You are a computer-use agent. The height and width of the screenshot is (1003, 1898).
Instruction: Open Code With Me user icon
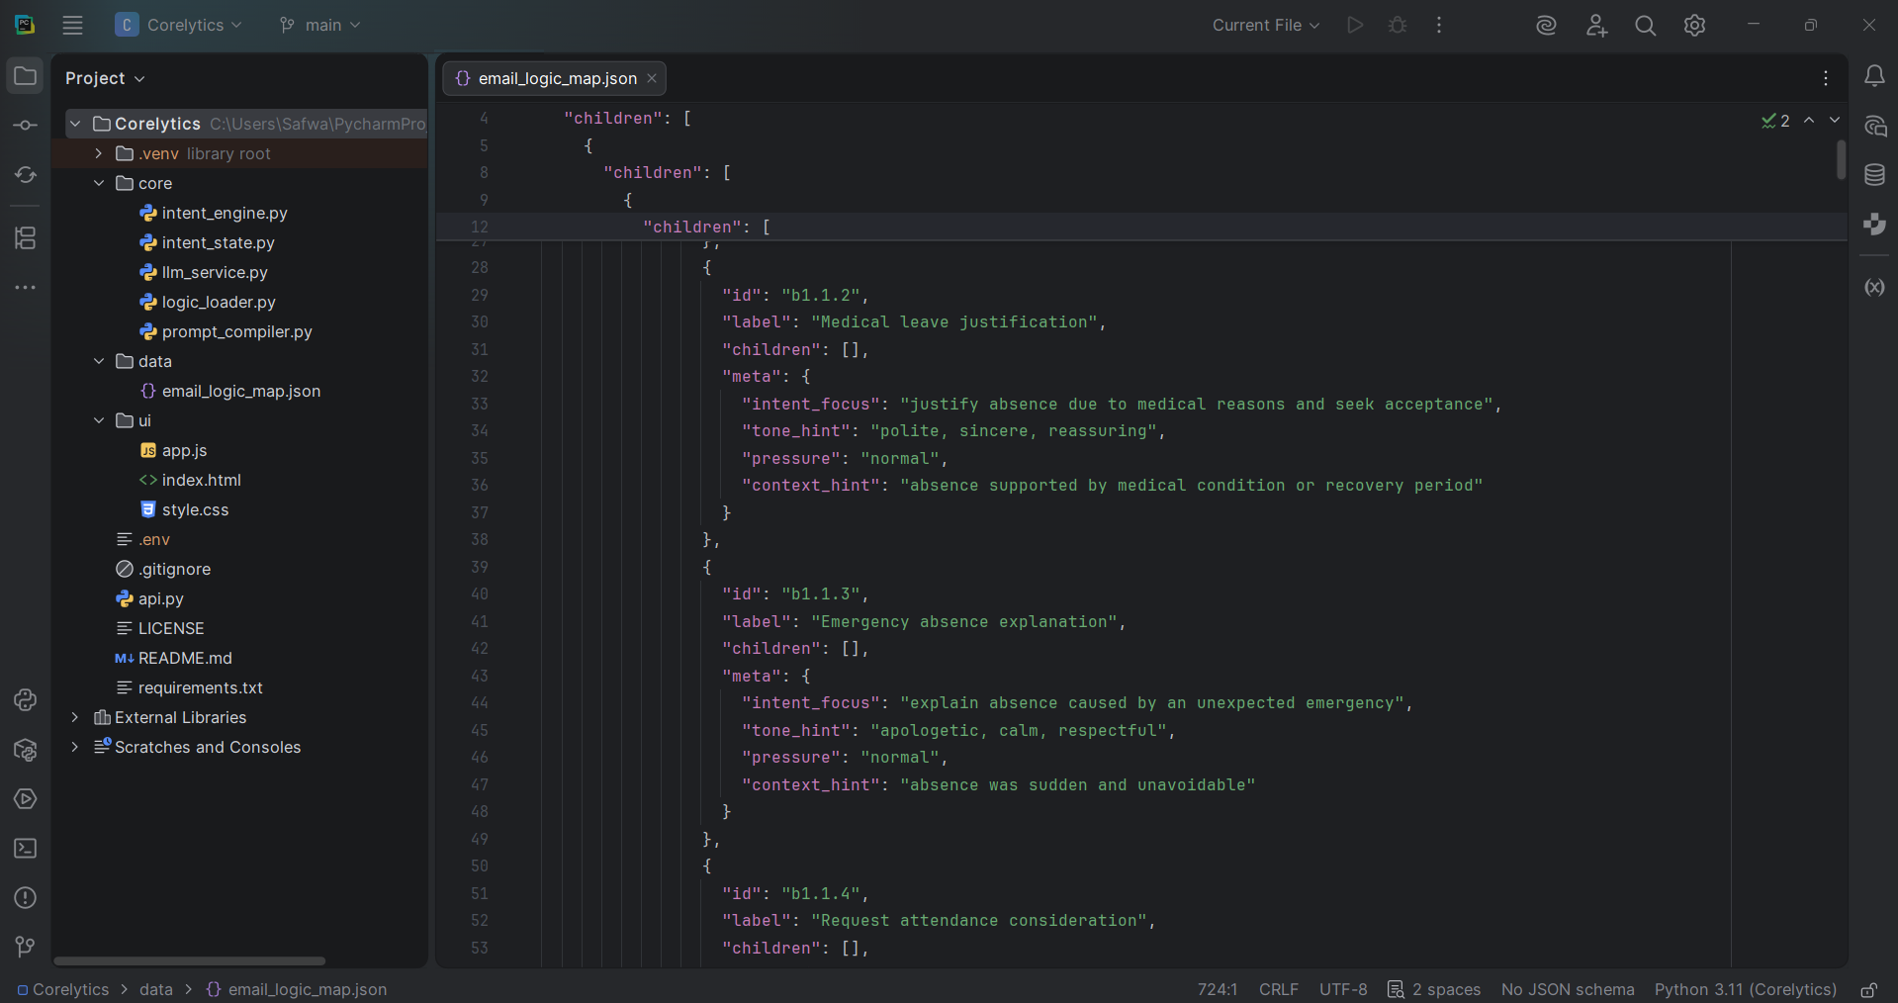coord(1596,26)
